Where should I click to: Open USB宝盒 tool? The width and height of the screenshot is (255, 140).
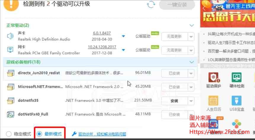(237, 103)
